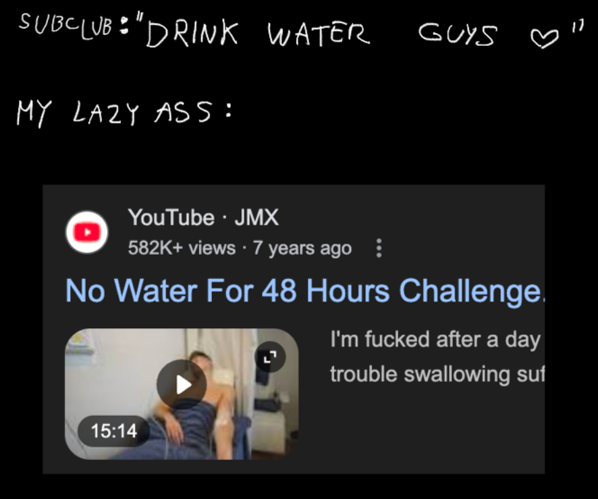598x499 pixels.
Task: Click the 582K+ views text
Action: [182, 248]
